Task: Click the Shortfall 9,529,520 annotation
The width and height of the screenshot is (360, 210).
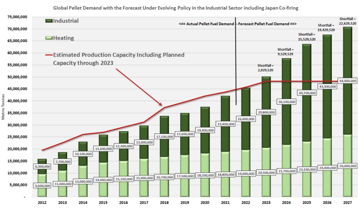Action: pos(285,52)
